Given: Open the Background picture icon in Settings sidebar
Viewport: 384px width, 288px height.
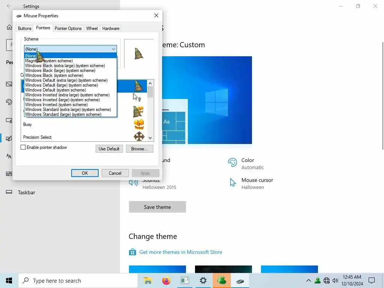Looking at the screenshot, I should click(9, 84).
